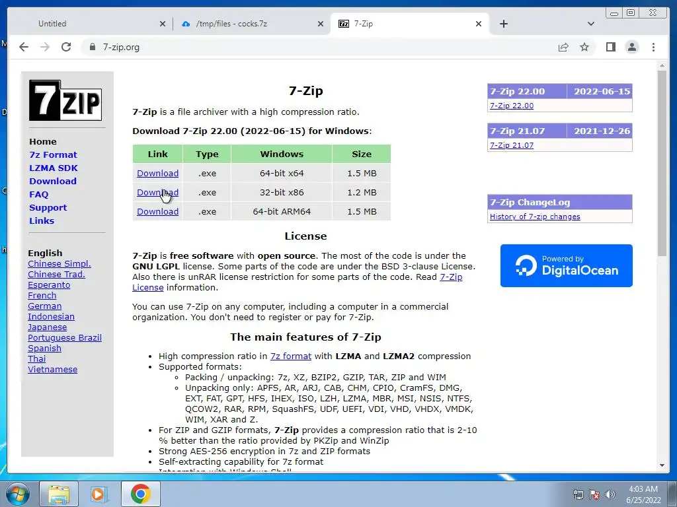This screenshot has height=507, width=677.
Task: Go back to the previous page
Action: coord(24,47)
